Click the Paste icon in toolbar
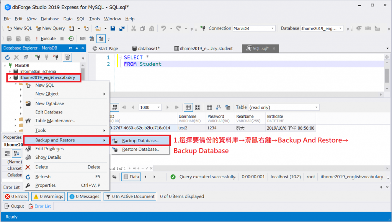This screenshot has height=222, width=392. click(x=152, y=28)
